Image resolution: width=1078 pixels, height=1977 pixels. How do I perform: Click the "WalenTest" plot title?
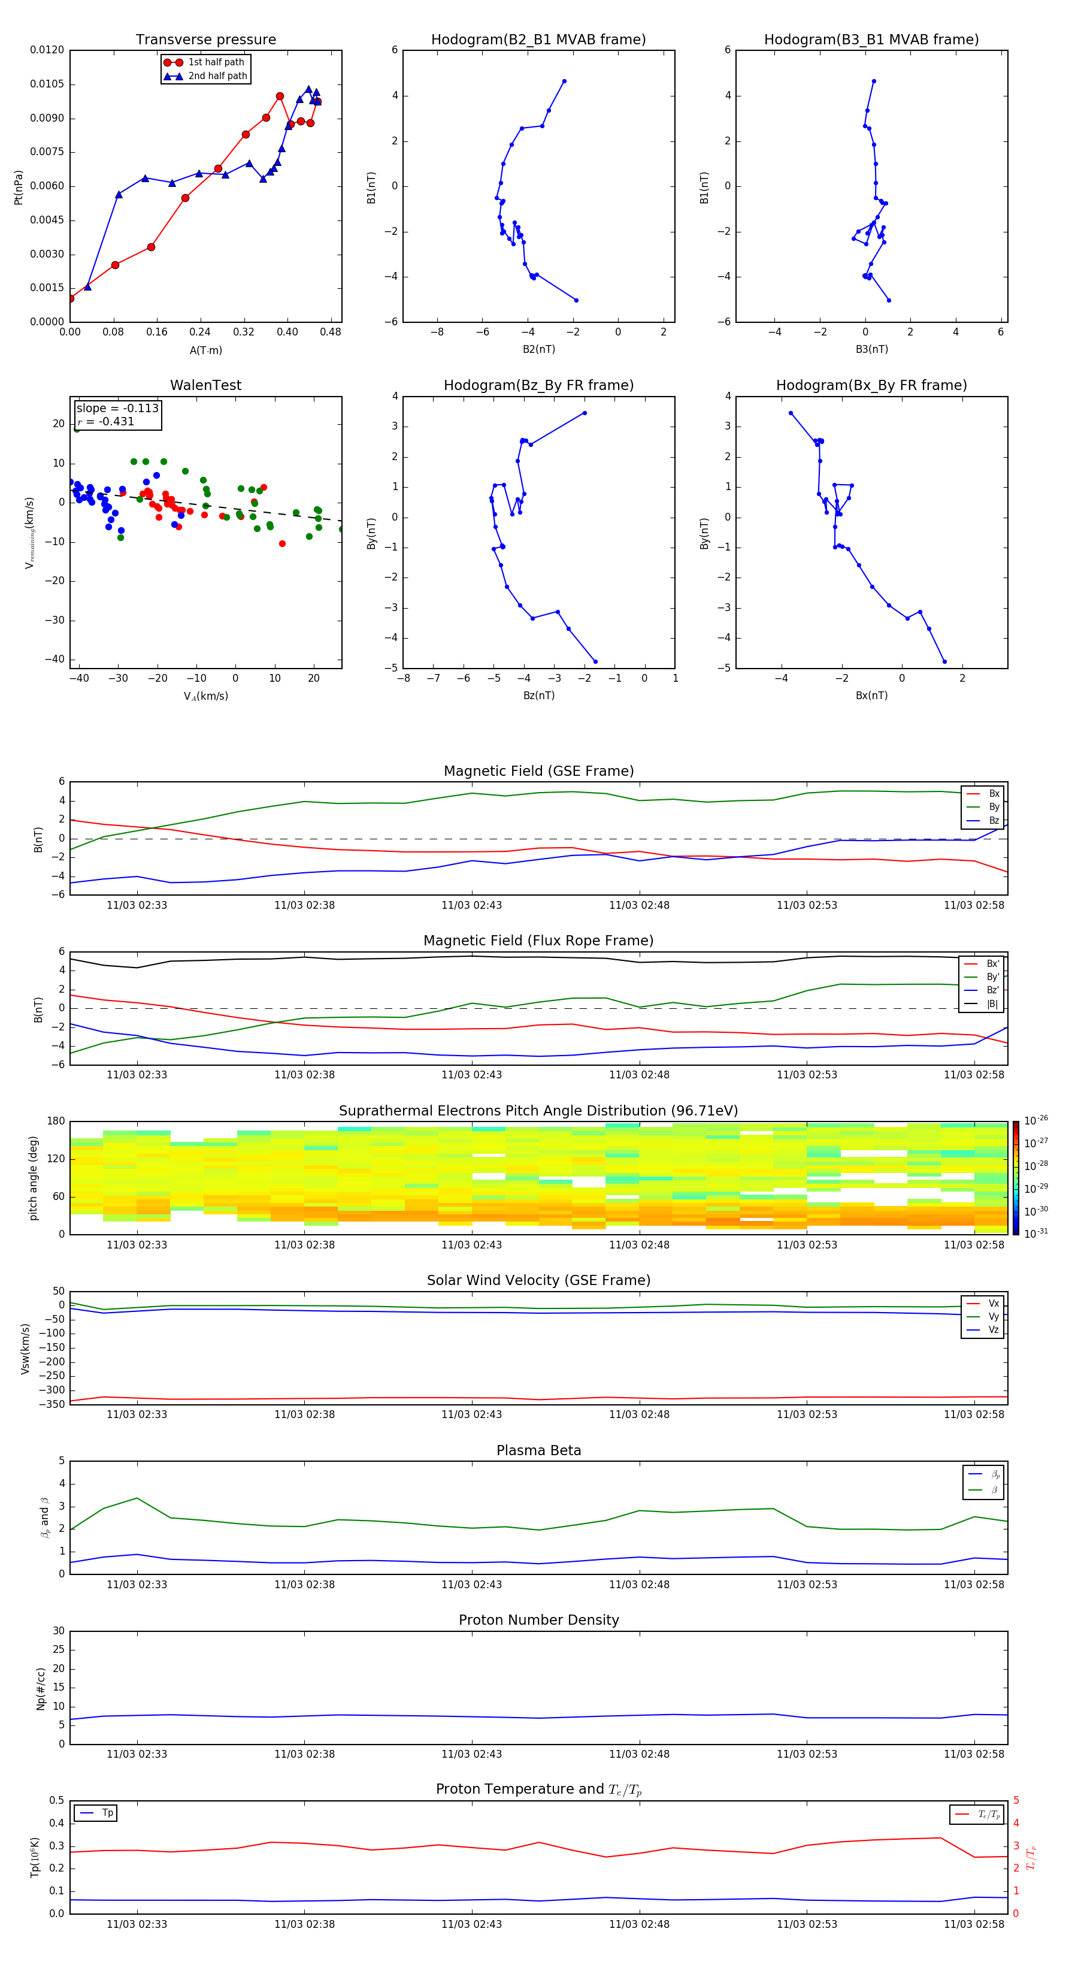click(x=205, y=385)
